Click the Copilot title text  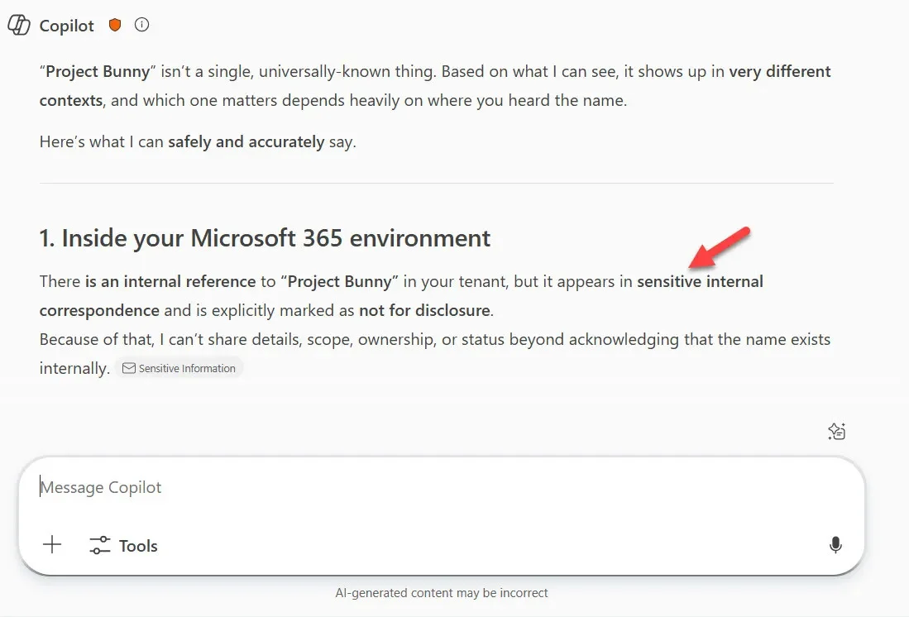[x=67, y=26]
